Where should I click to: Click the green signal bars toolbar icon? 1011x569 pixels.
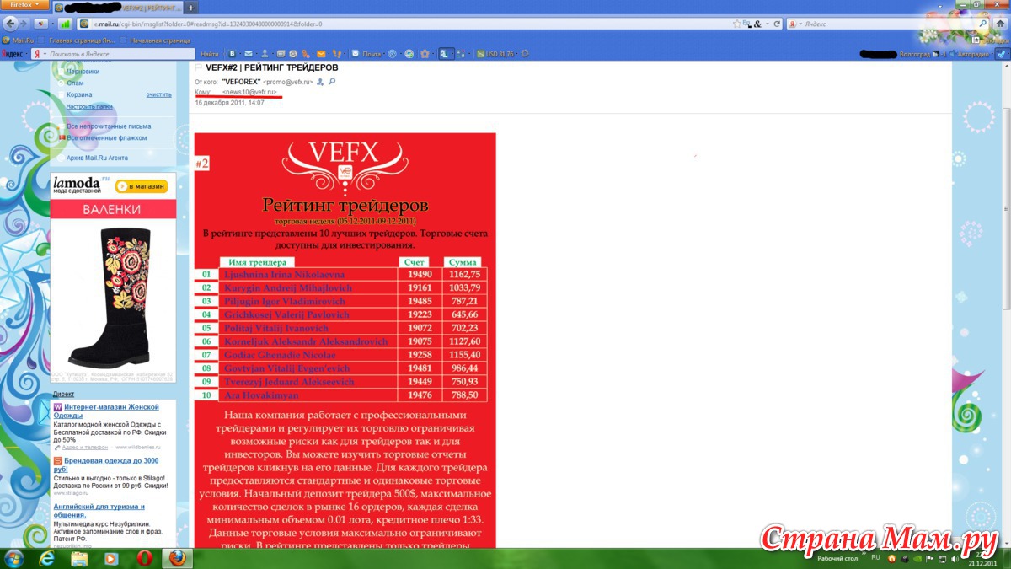[65, 24]
